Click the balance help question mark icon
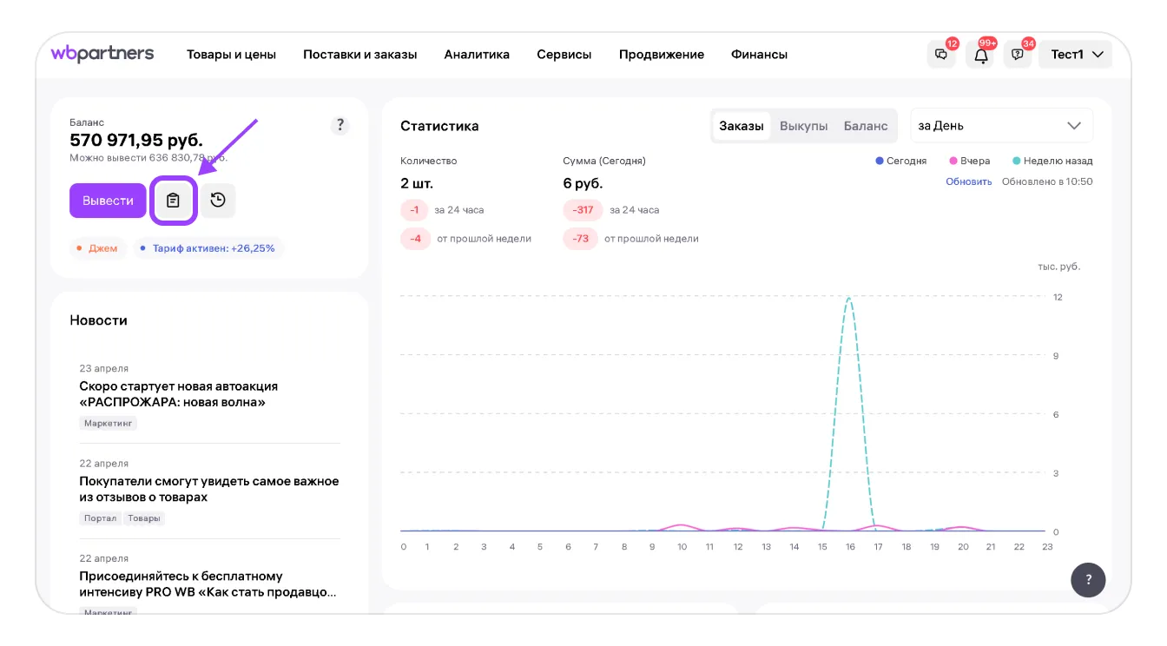This screenshot has width=1167, height=646. (340, 125)
